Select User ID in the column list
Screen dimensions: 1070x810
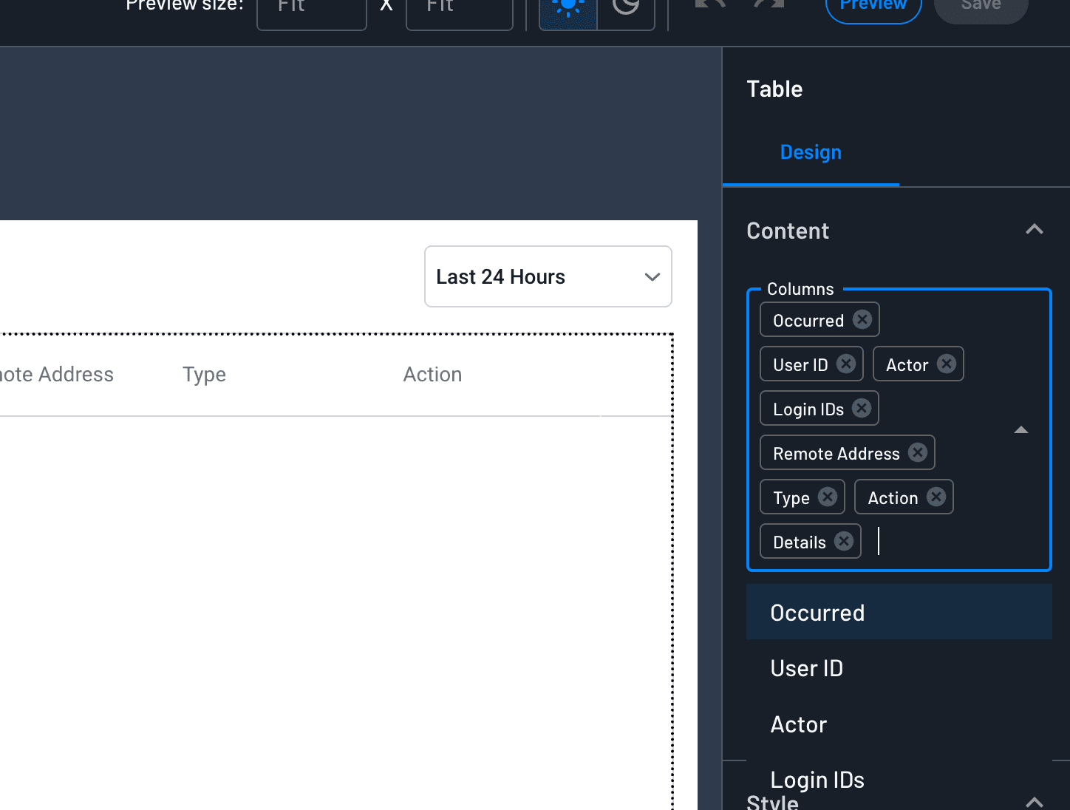tap(806, 668)
